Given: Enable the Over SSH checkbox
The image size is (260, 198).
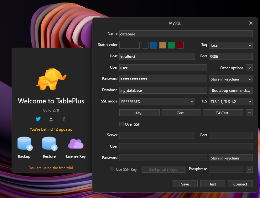Looking at the screenshot, I should click(122, 124).
